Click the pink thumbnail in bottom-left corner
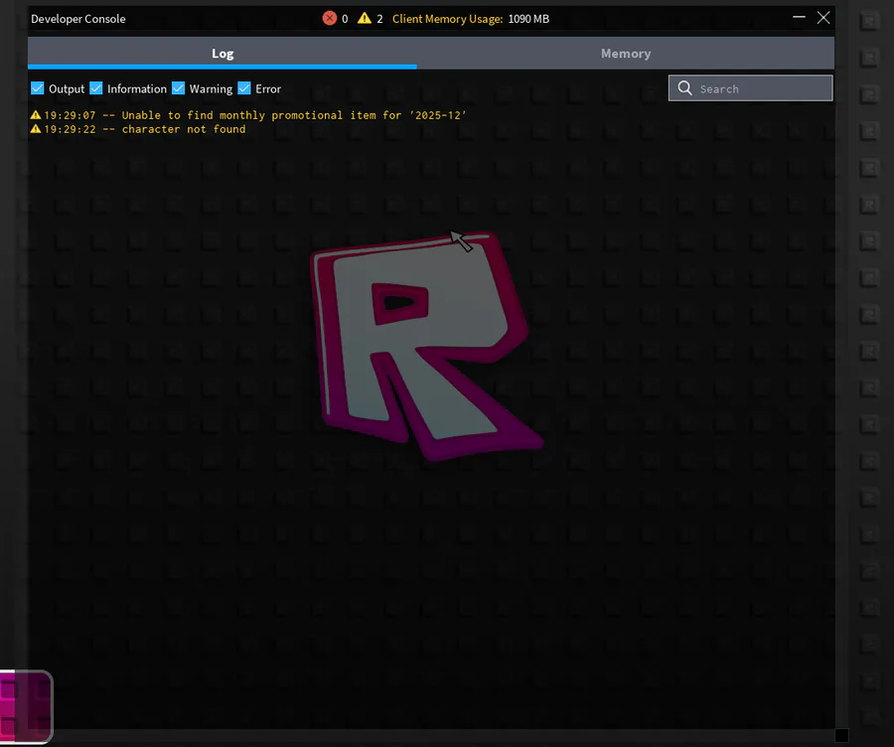894x747 pixels. [26, 706]
